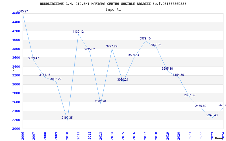Viewport: 226px width, 141px height.
Task: Click the x-axis year 2014
Action: [x=112, y=136]
